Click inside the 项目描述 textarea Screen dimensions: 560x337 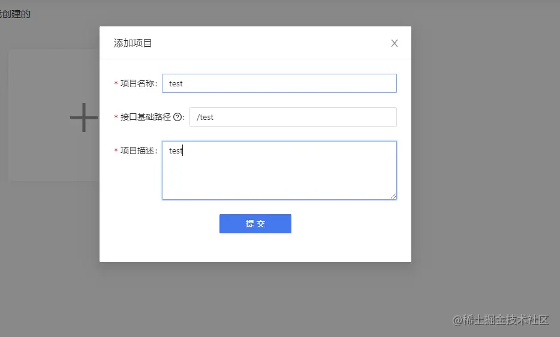tap(279, 170)
